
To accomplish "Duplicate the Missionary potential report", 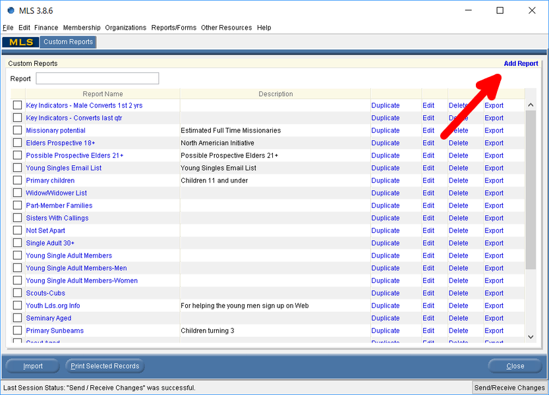I will pyautogui.click(x=385, y=130).
